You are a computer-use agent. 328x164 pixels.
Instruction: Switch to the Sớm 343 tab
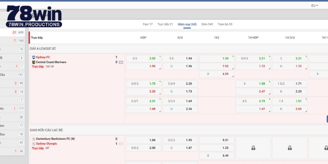point(207,24)
